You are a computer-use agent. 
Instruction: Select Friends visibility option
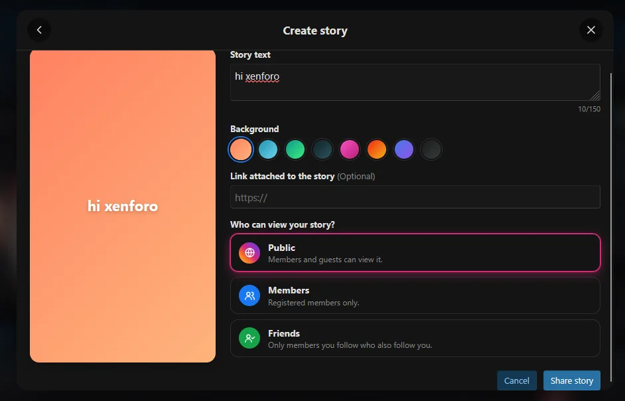(415, 339)
